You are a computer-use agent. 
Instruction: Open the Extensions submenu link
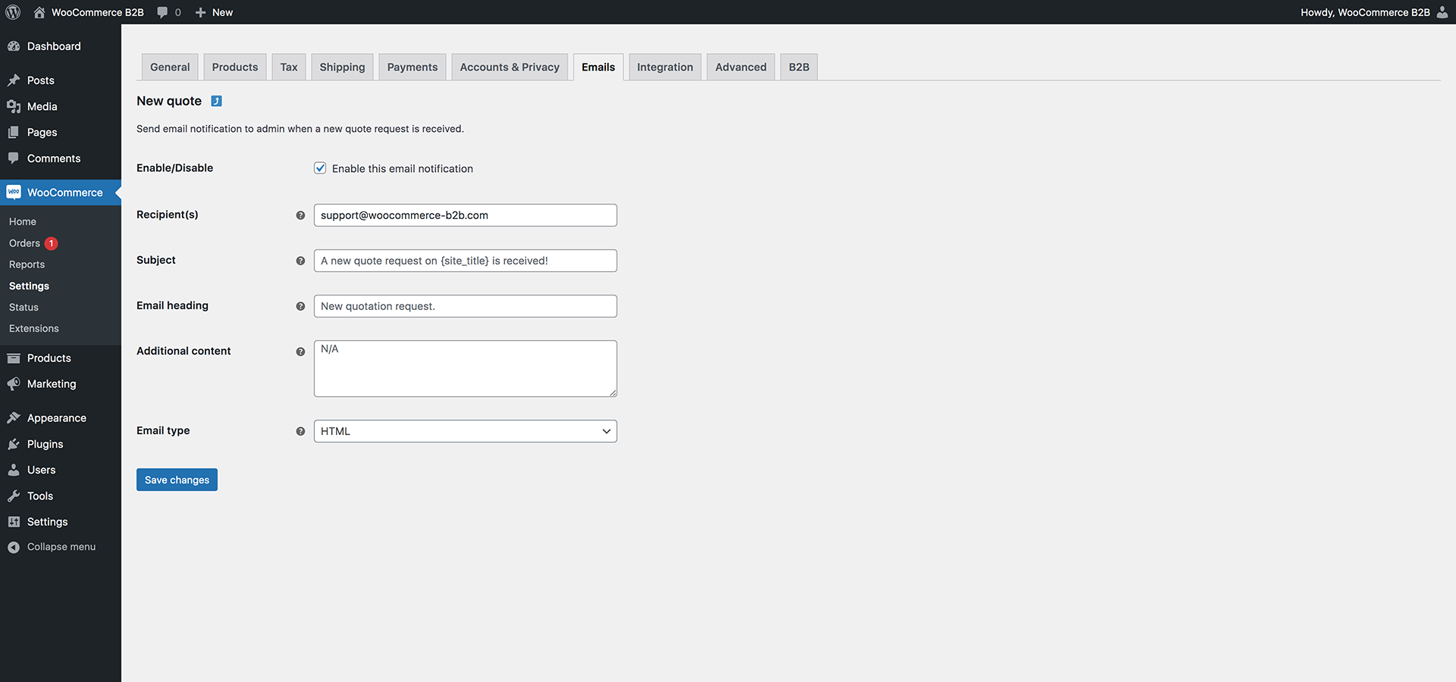(x=34, y=328)
